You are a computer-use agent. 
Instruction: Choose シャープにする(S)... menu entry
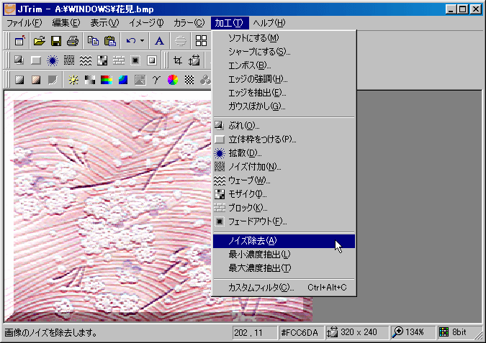(284, 52)
